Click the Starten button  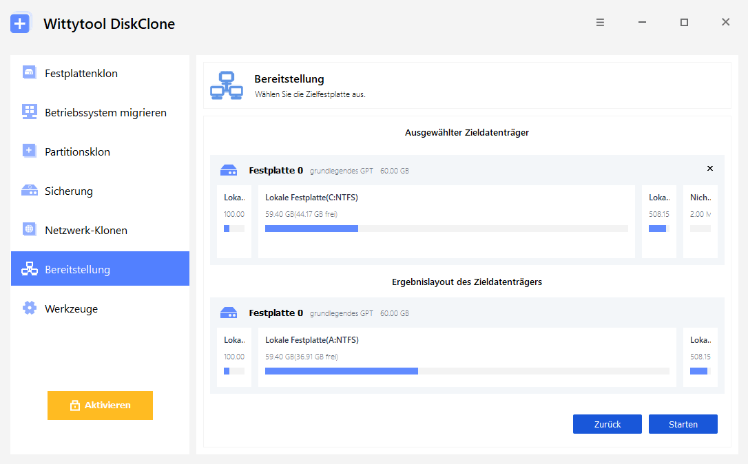683,424
